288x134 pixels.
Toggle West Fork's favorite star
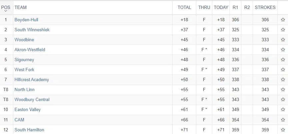[x=283, y=70]
